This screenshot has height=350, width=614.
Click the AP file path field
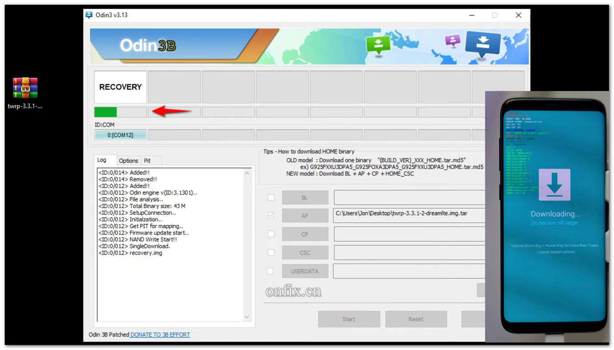pyautogui.click(x=408, y=215)
